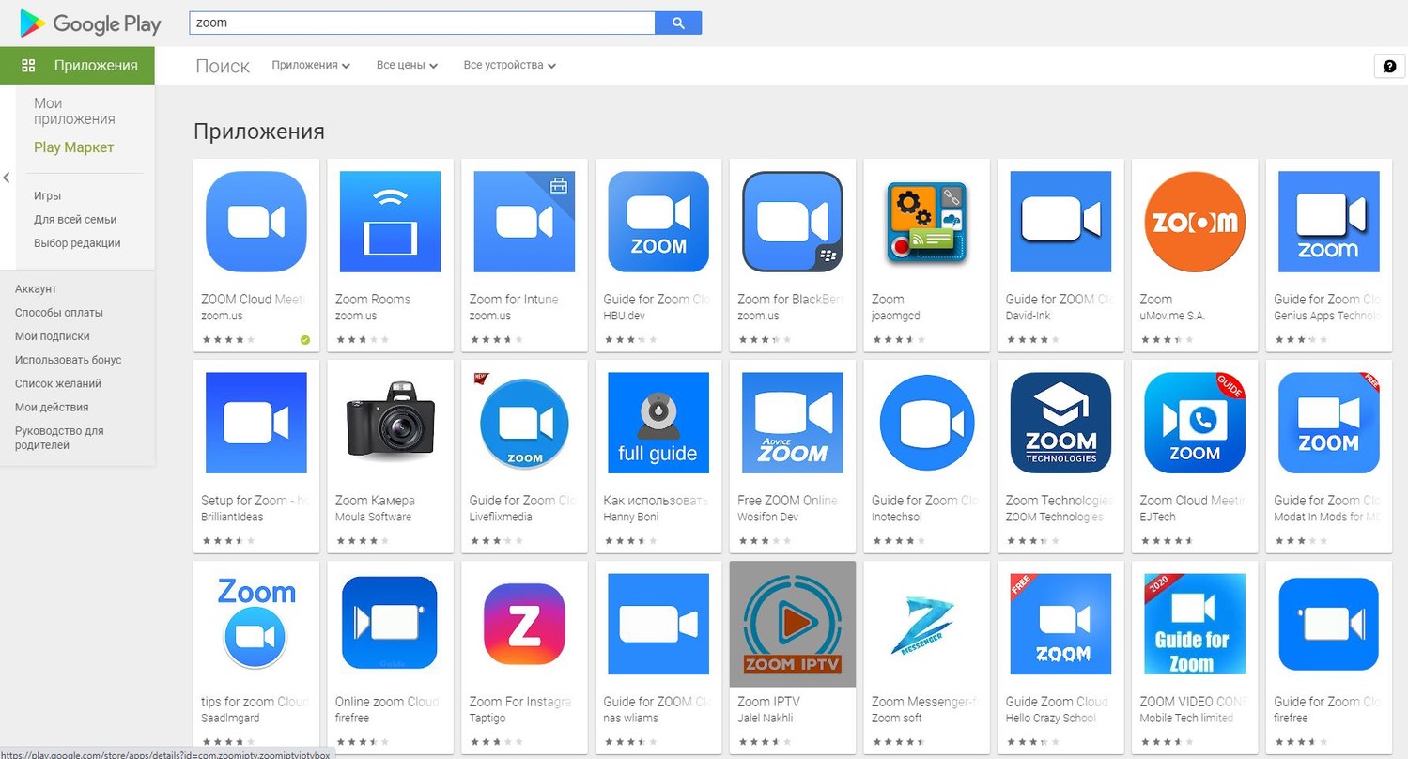The height and width of the screenshot is (759, 1408).
Task: Open the Genius Apps Guide for Zoom icon
Action: tap(1329, 222)
